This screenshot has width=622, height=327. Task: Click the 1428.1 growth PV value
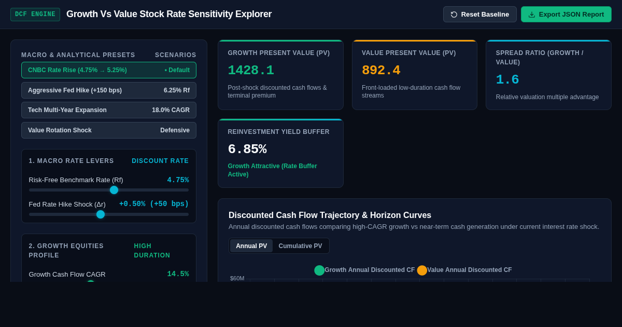251,71
